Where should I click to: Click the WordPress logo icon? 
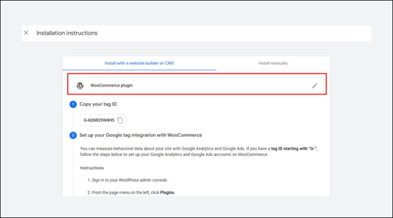(x=80, y=85)
